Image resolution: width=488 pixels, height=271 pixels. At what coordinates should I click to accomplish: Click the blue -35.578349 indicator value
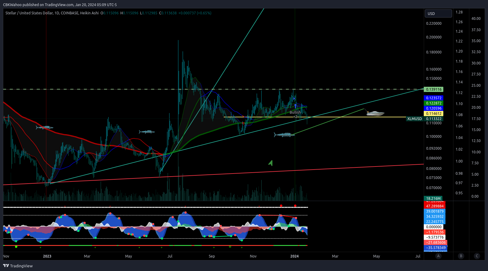pyautogui.click(x=435, y=248)
